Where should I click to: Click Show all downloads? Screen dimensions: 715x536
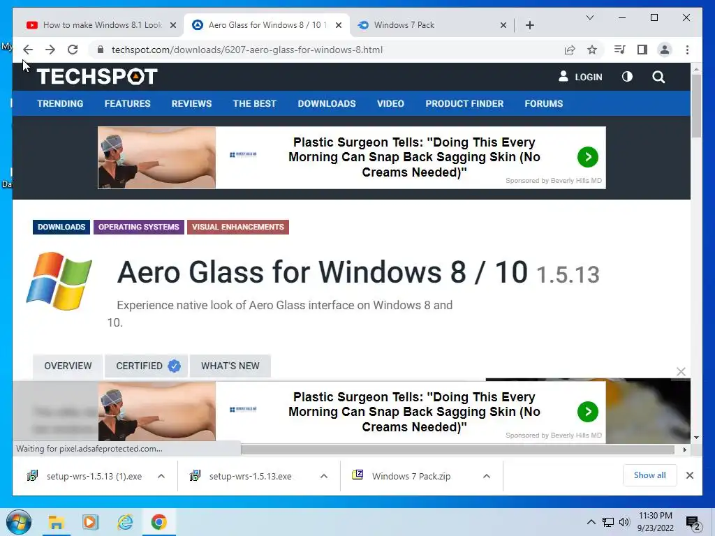tap(650, 475)
